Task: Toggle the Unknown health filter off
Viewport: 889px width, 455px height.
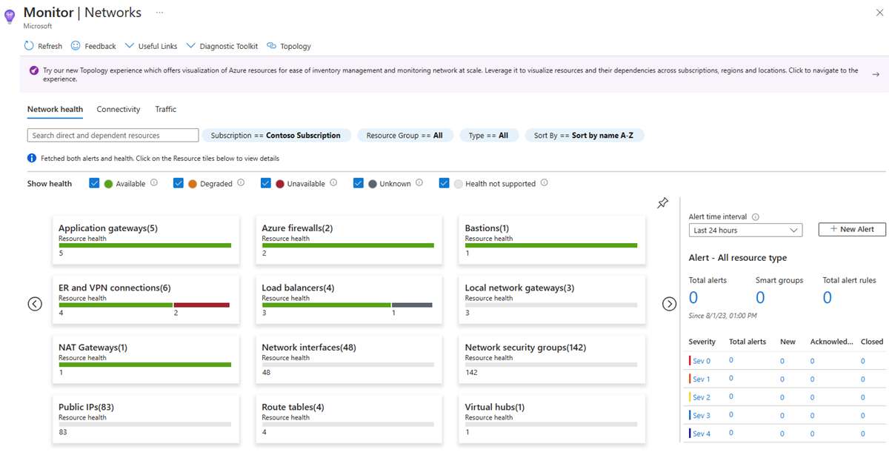Action: pyautogui.click(x=358, y=183)
